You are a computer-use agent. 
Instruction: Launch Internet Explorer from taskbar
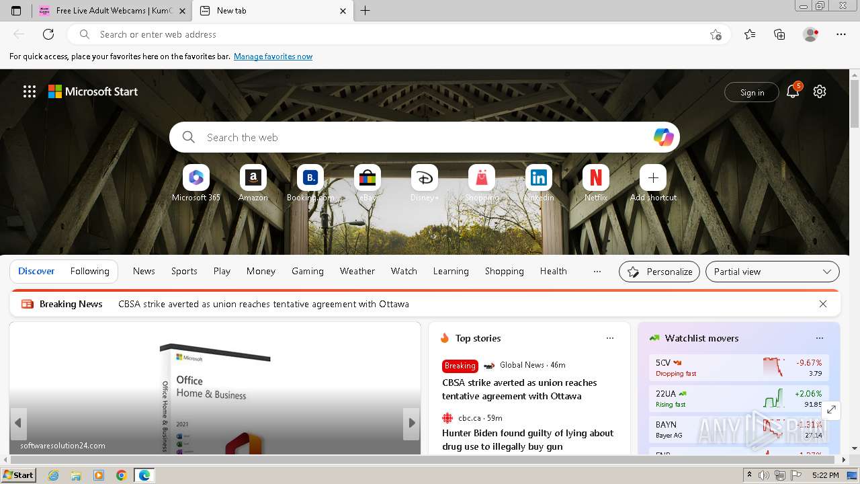pyautogui.click(x=54, y=475)
